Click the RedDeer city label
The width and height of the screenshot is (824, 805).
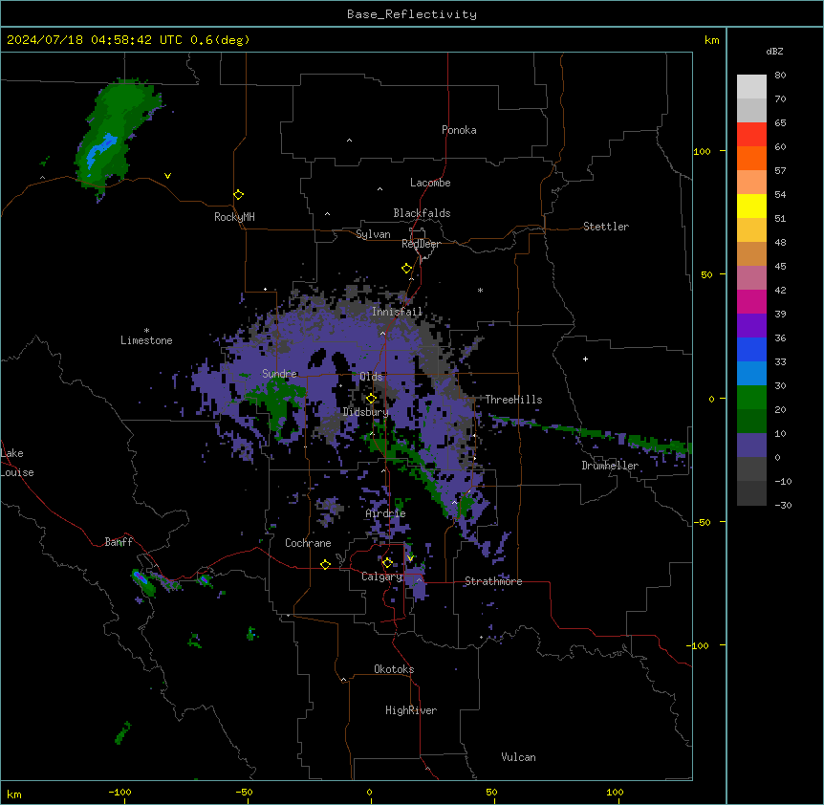point(421,244)
